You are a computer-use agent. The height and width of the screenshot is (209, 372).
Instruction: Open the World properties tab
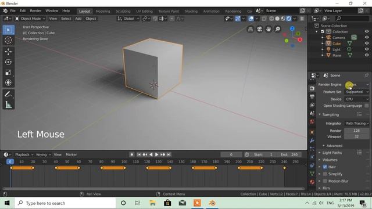coord(312,121)
